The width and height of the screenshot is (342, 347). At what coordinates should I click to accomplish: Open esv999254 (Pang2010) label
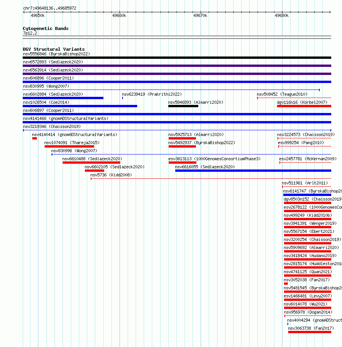pos(301,143)
